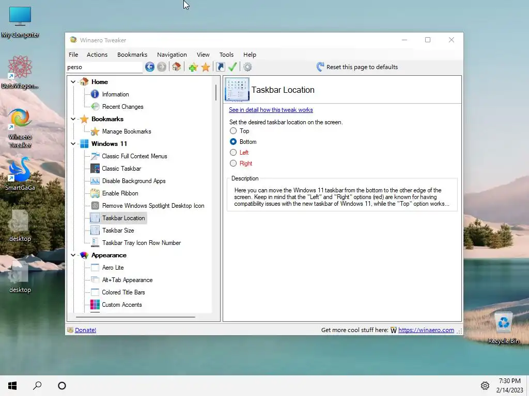The image size is (529, 396).
Task: Click the Aero Lite icon
Action: point(95,268)
